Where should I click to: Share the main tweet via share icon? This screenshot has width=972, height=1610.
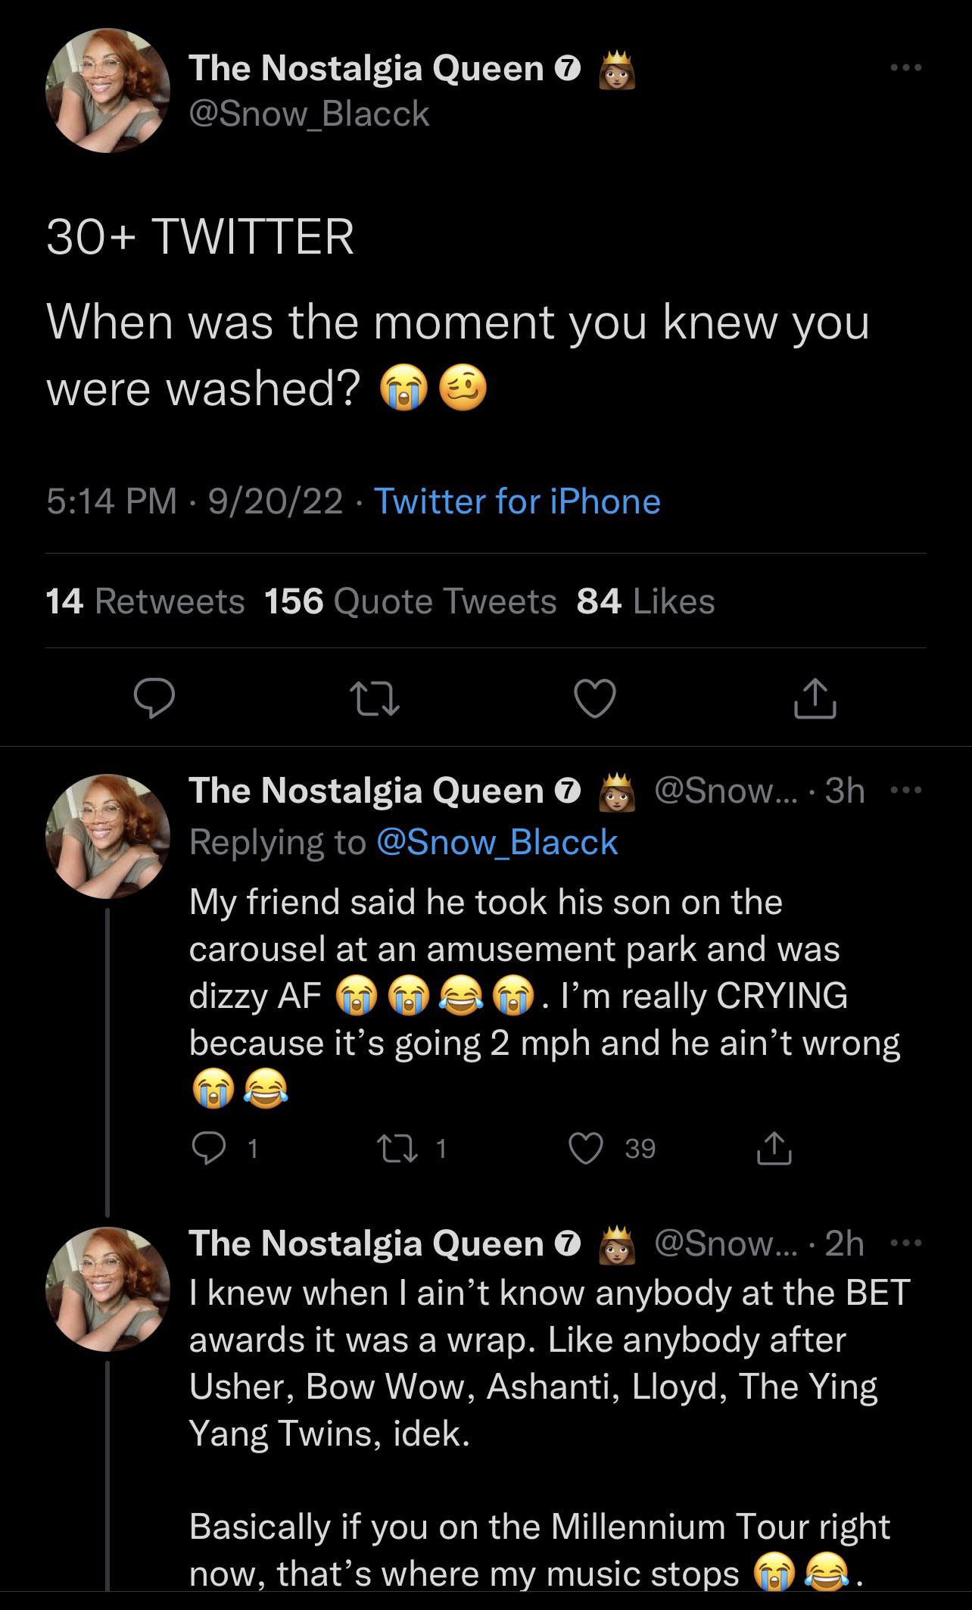(815, 698)
